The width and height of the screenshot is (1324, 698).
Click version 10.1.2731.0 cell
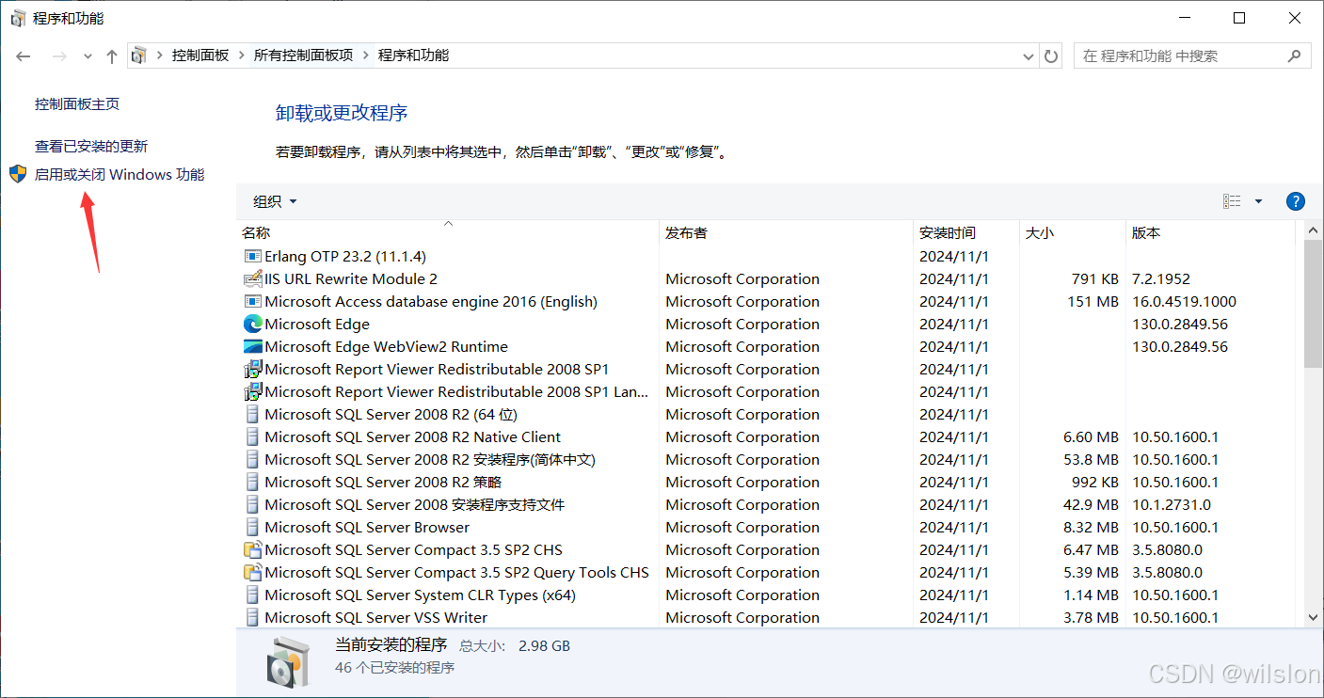click(x=1172, y=505)
